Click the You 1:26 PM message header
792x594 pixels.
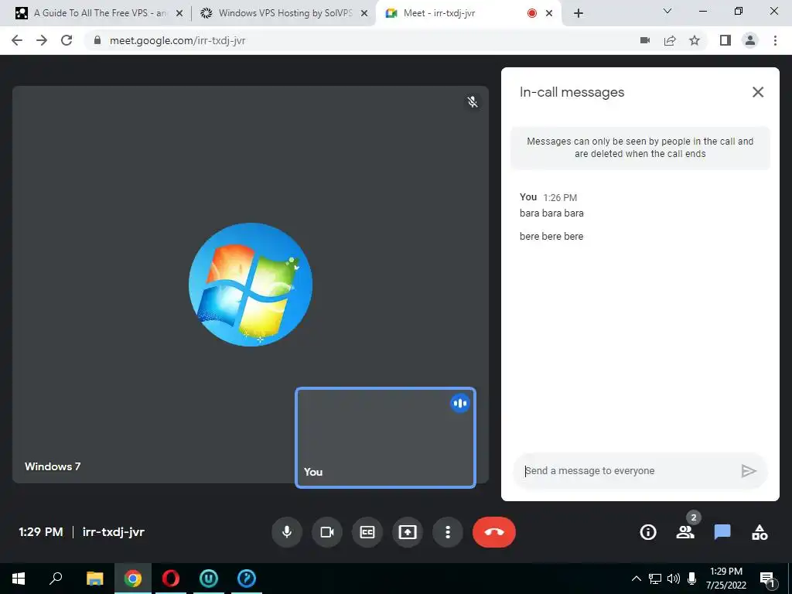(548, 197)
